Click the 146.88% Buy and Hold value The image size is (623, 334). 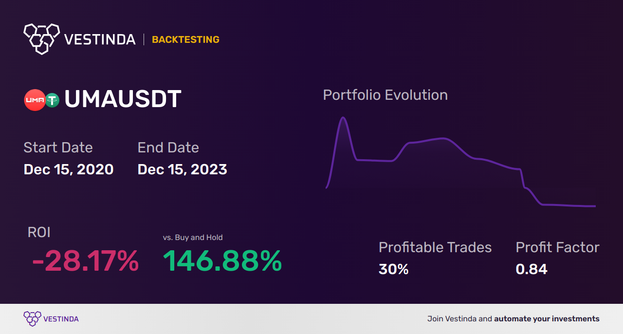[222, 261]
